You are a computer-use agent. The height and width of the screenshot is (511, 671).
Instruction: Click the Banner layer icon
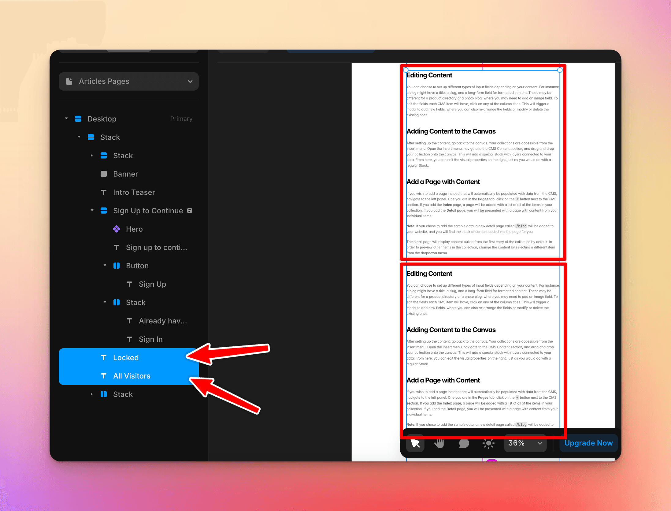click(104, 174)
